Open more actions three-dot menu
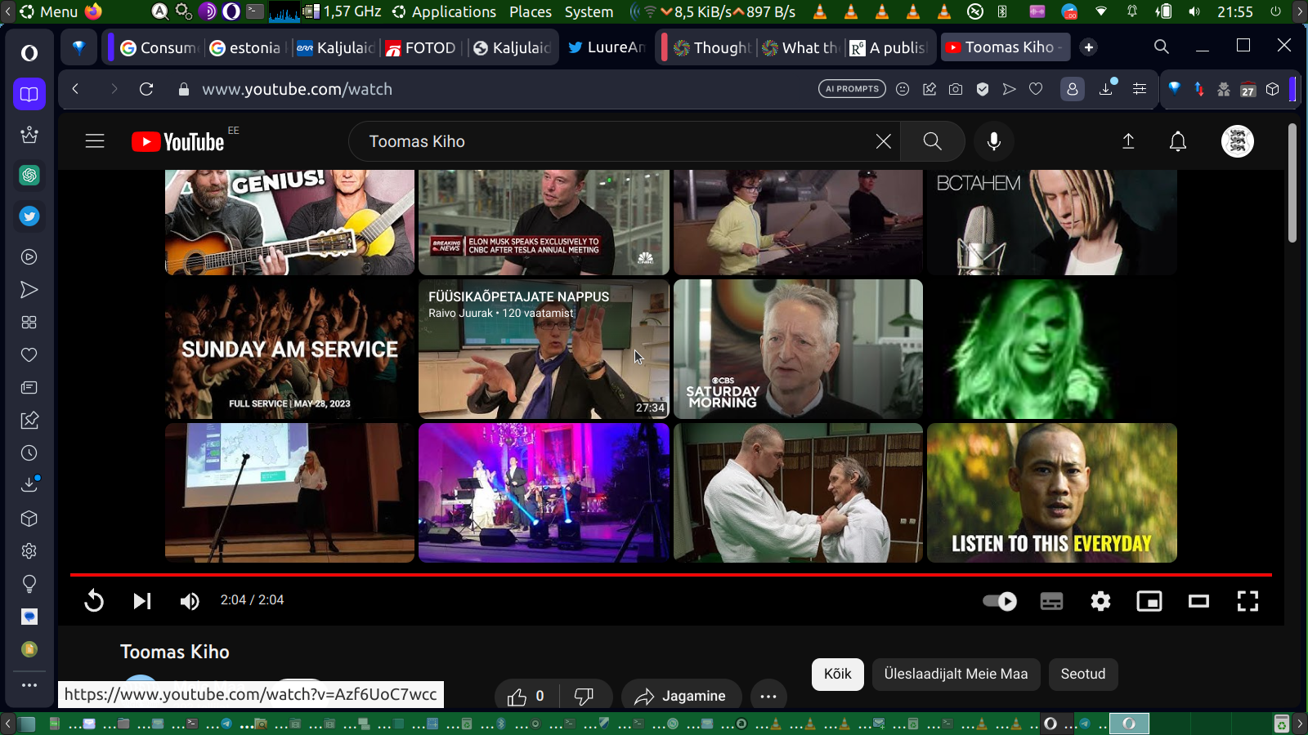Screen dimensions: 1308x735 (x=768, y=696)
